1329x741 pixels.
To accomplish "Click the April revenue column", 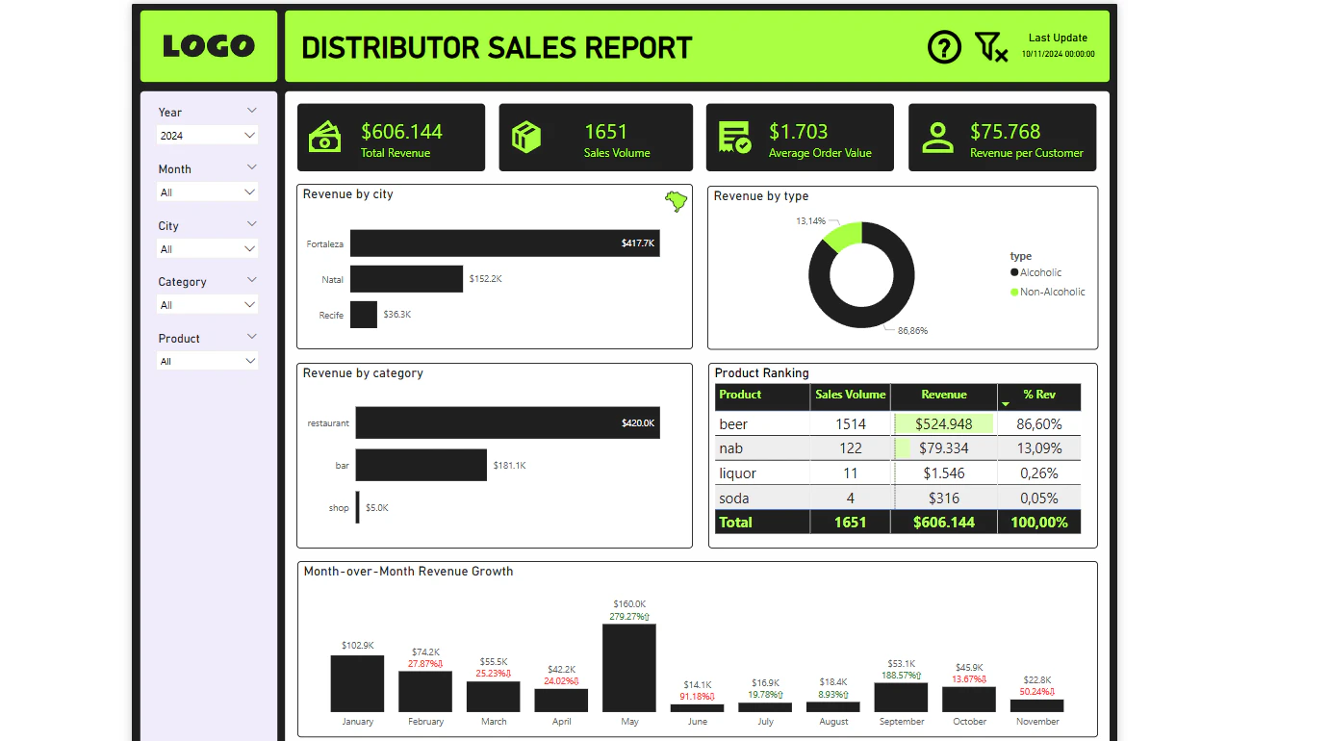I will [561, 701].
